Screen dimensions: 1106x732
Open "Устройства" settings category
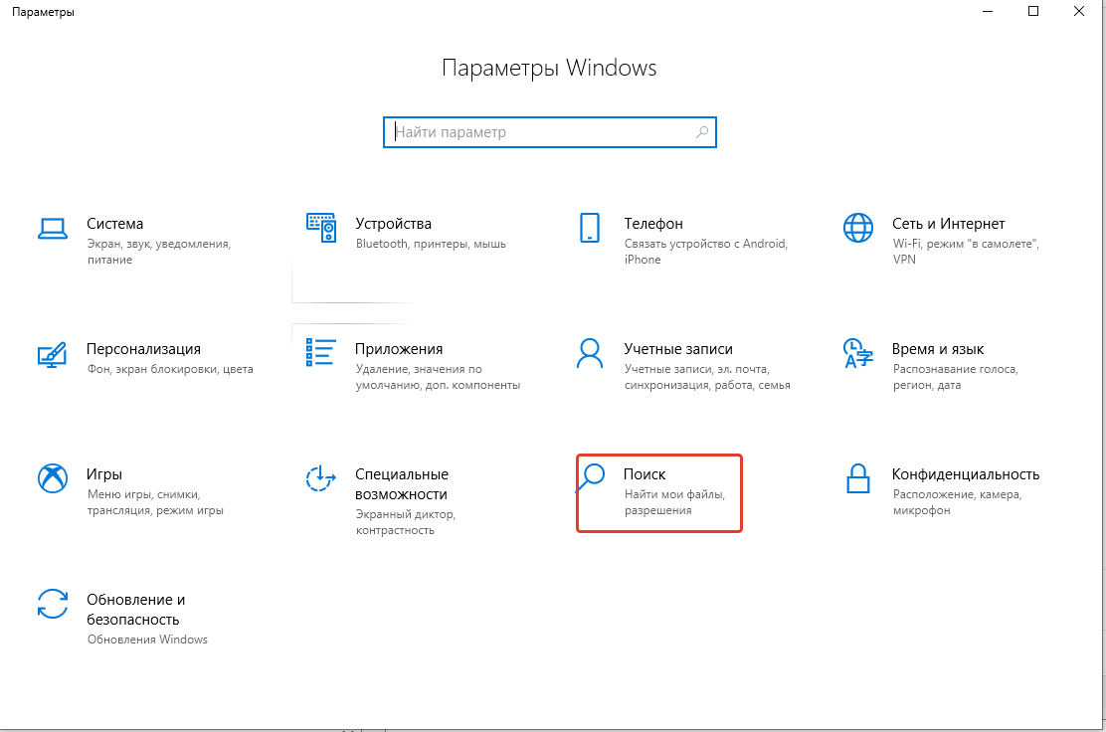[x=394, y=224]
